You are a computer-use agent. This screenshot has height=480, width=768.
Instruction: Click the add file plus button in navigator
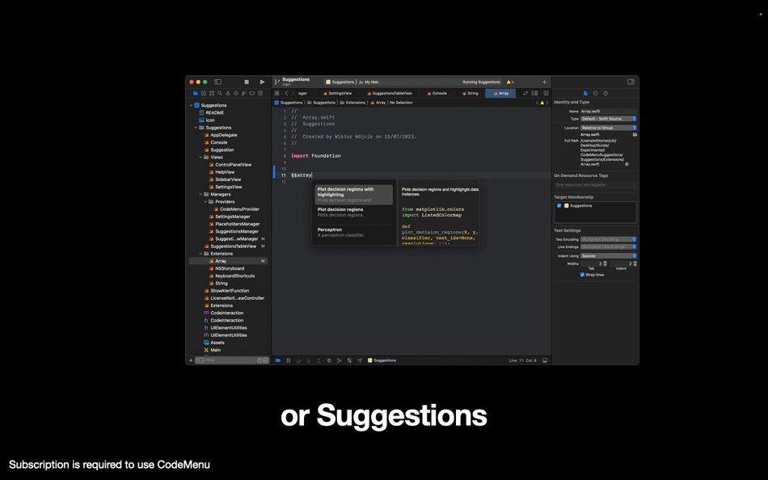[x=191, y=360]
